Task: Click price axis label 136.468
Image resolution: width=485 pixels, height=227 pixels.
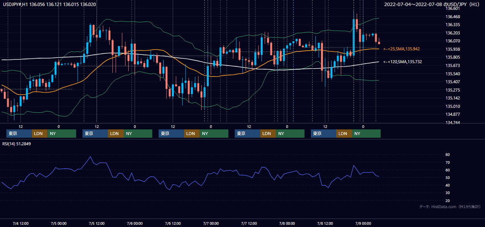Action: click(x=454, y=17)
